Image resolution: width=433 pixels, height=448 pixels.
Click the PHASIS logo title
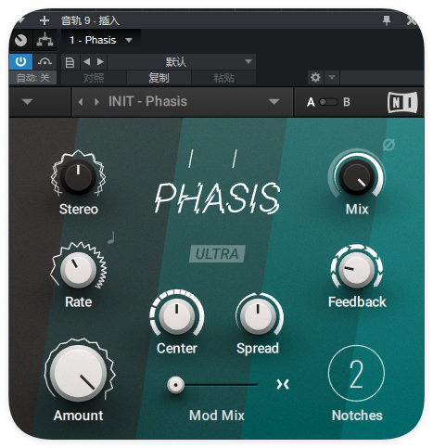pos(217,198)
